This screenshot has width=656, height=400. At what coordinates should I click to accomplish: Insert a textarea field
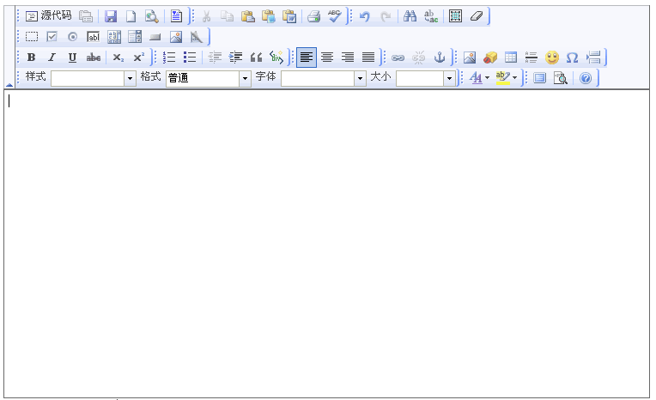tap(114, 37)
